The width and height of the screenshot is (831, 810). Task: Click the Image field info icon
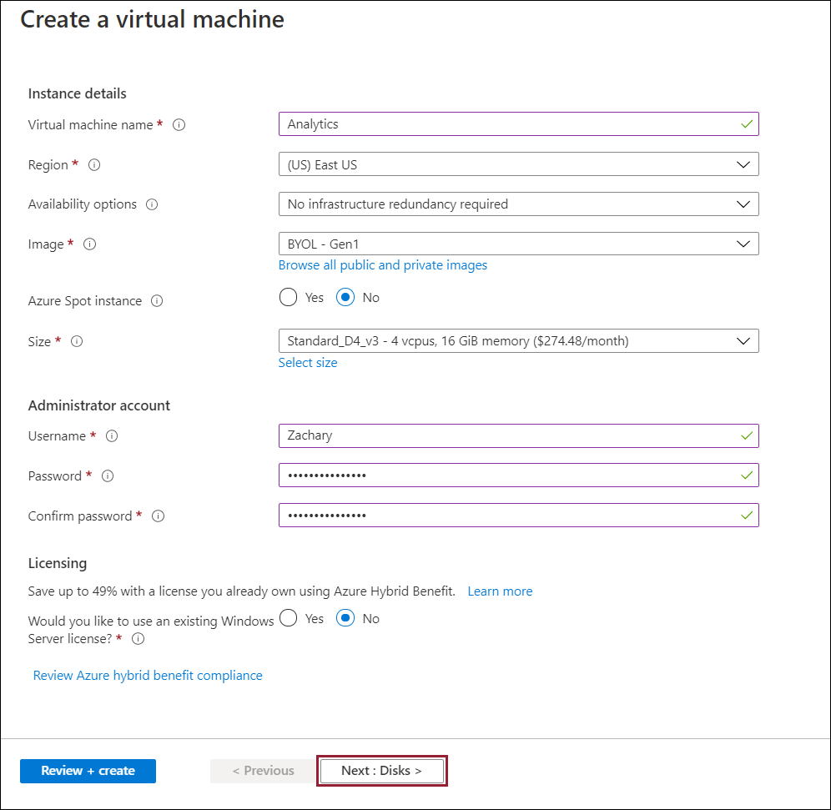coord(90,244)
